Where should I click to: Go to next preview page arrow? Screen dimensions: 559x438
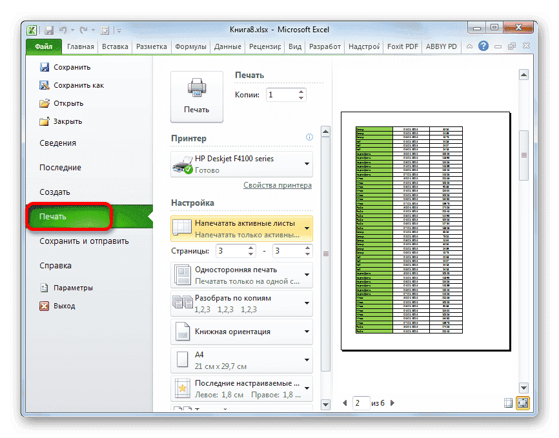point(393,403)
